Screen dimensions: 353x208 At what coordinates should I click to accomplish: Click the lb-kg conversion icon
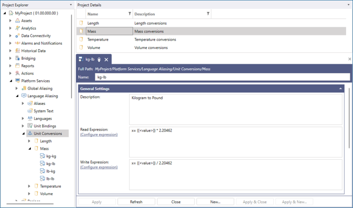point(42,171)
